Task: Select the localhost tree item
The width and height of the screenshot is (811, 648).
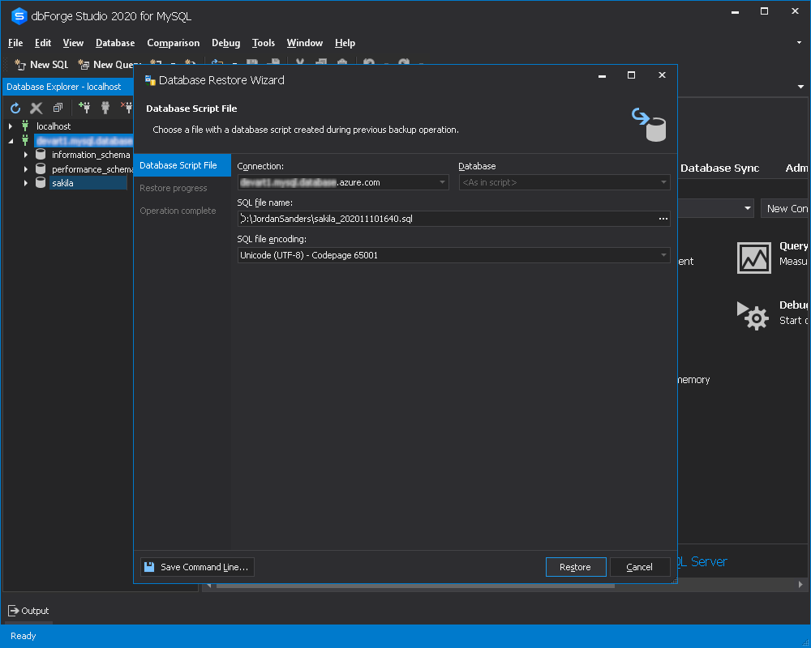Action: (54, 126)
